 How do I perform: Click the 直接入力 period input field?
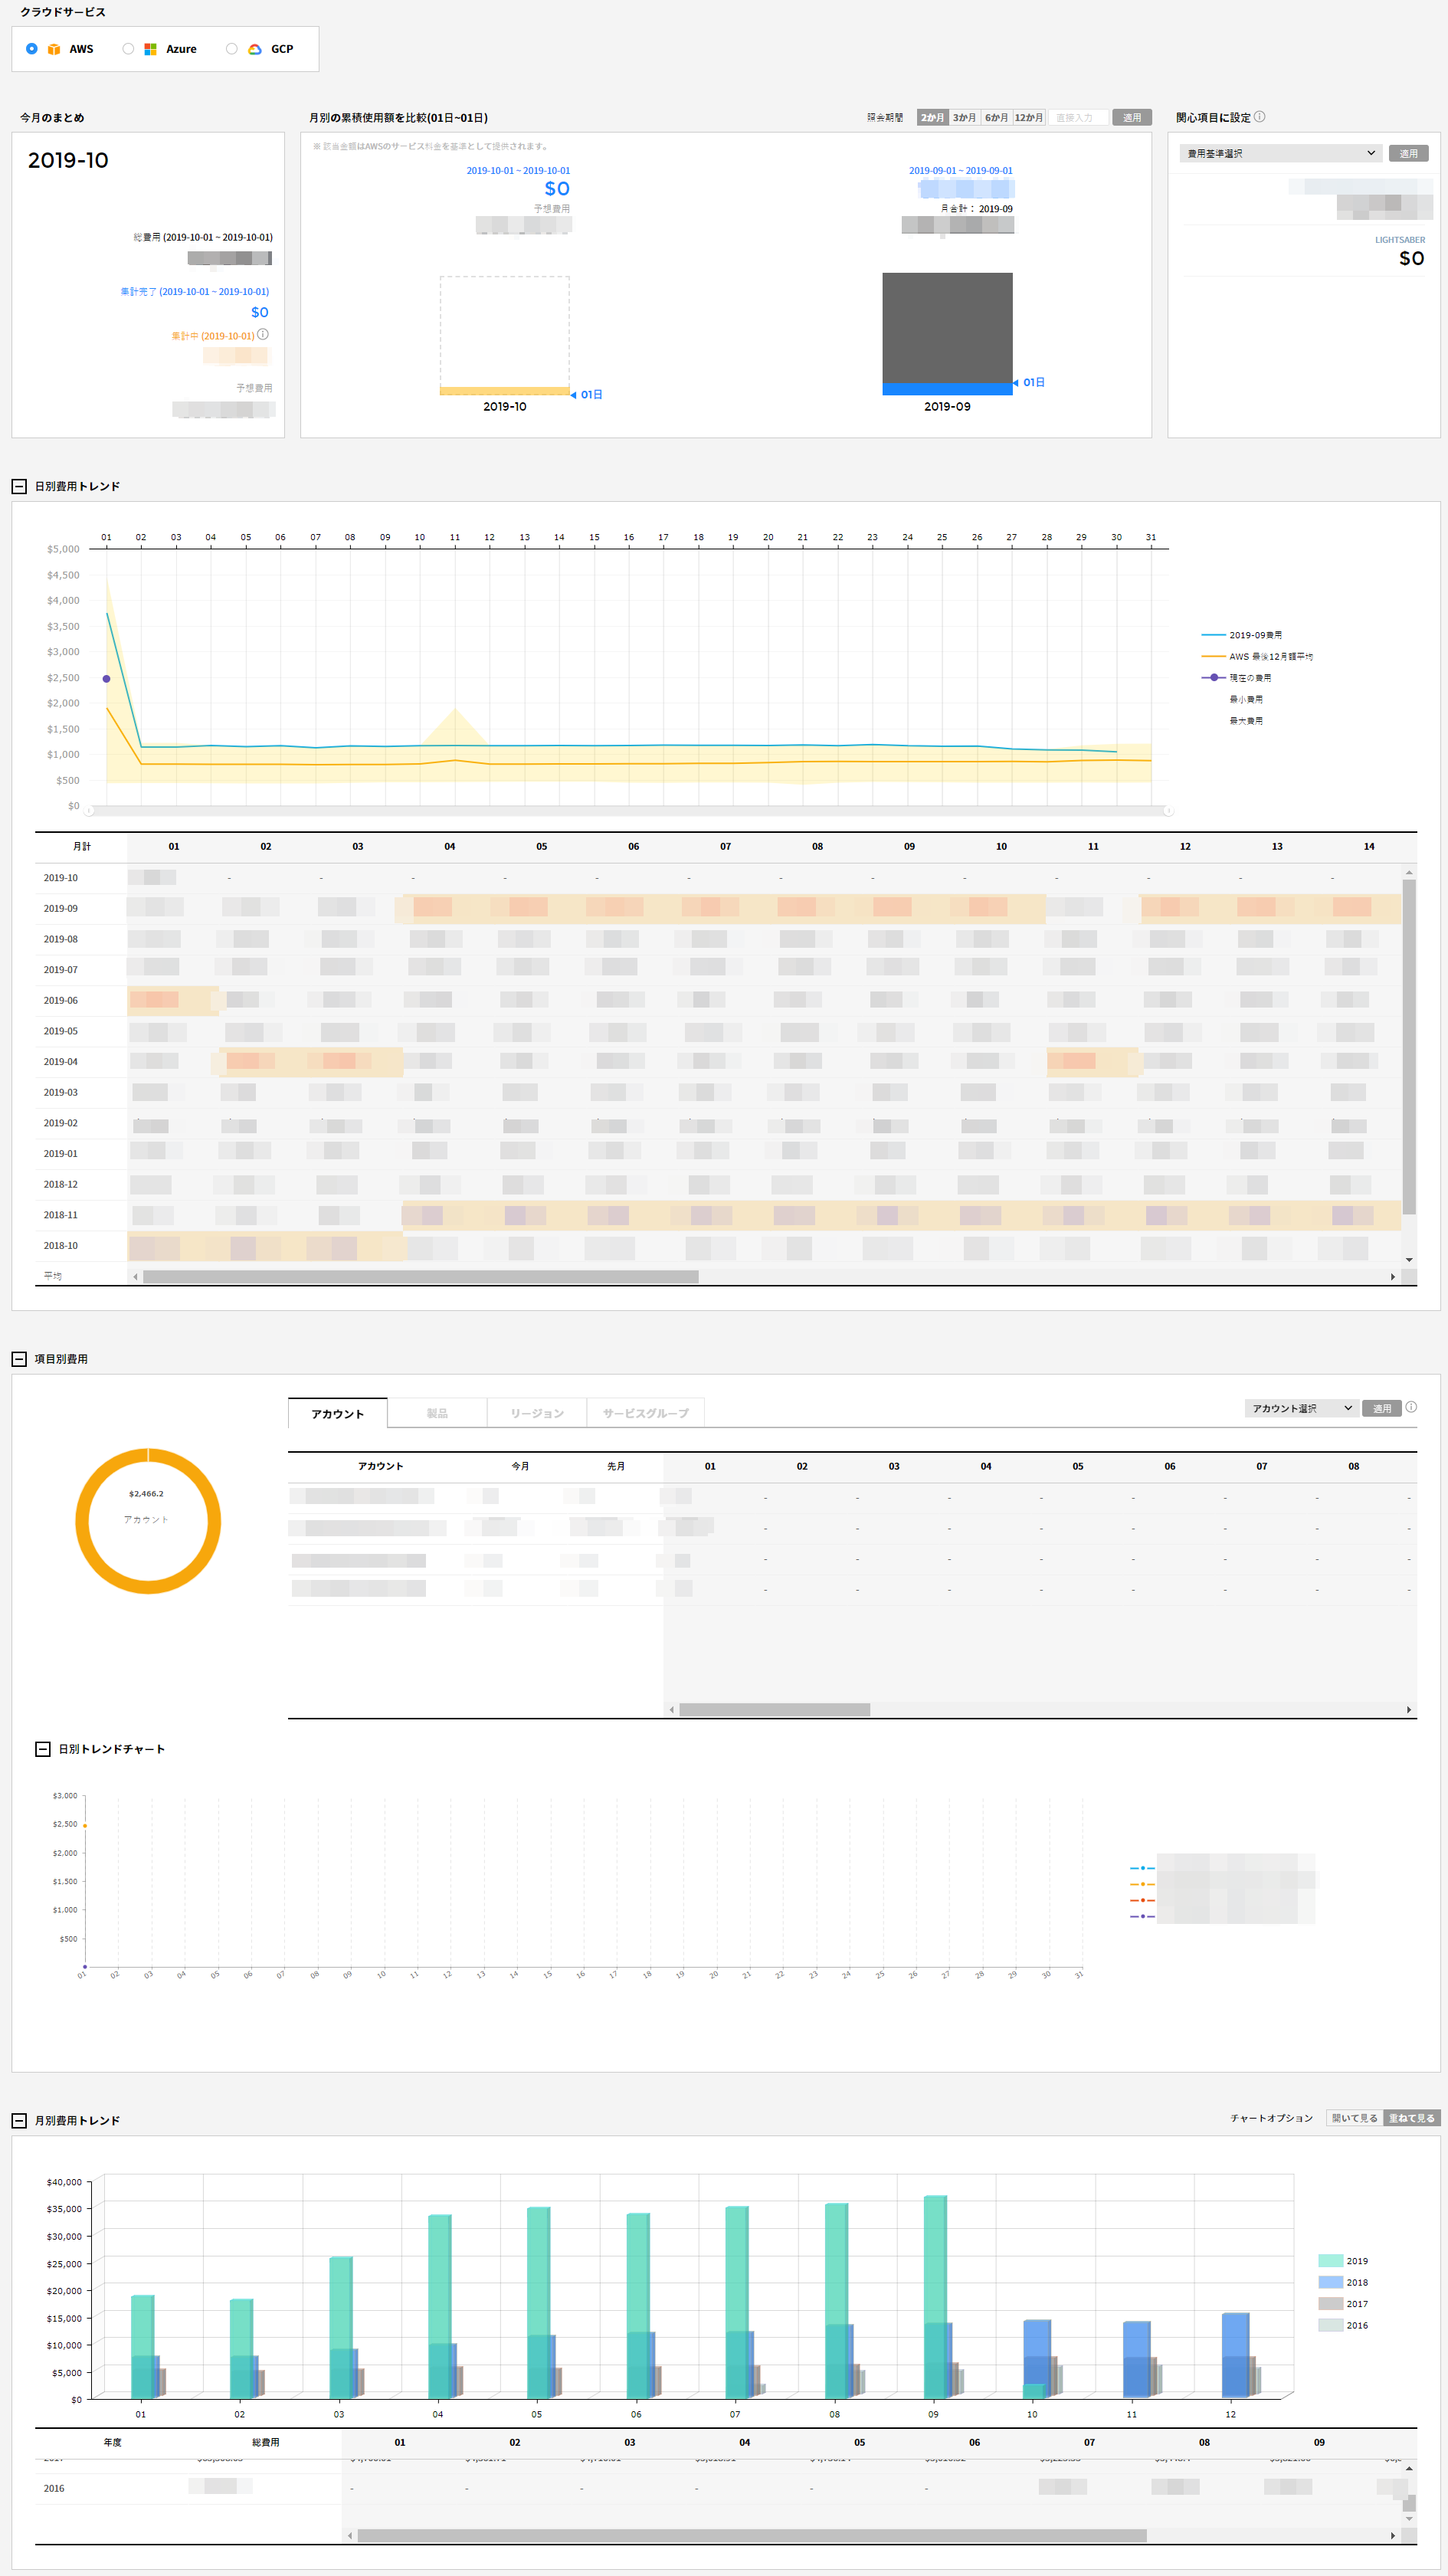point(1077,118)
